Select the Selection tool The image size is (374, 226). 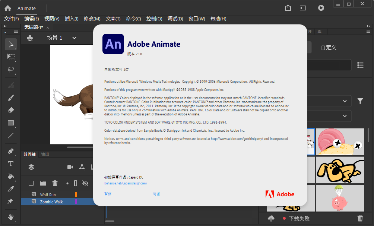[x=10, y=44]
